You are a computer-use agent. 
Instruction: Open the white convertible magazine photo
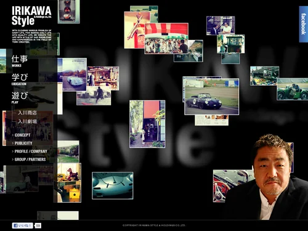[75, 75]
